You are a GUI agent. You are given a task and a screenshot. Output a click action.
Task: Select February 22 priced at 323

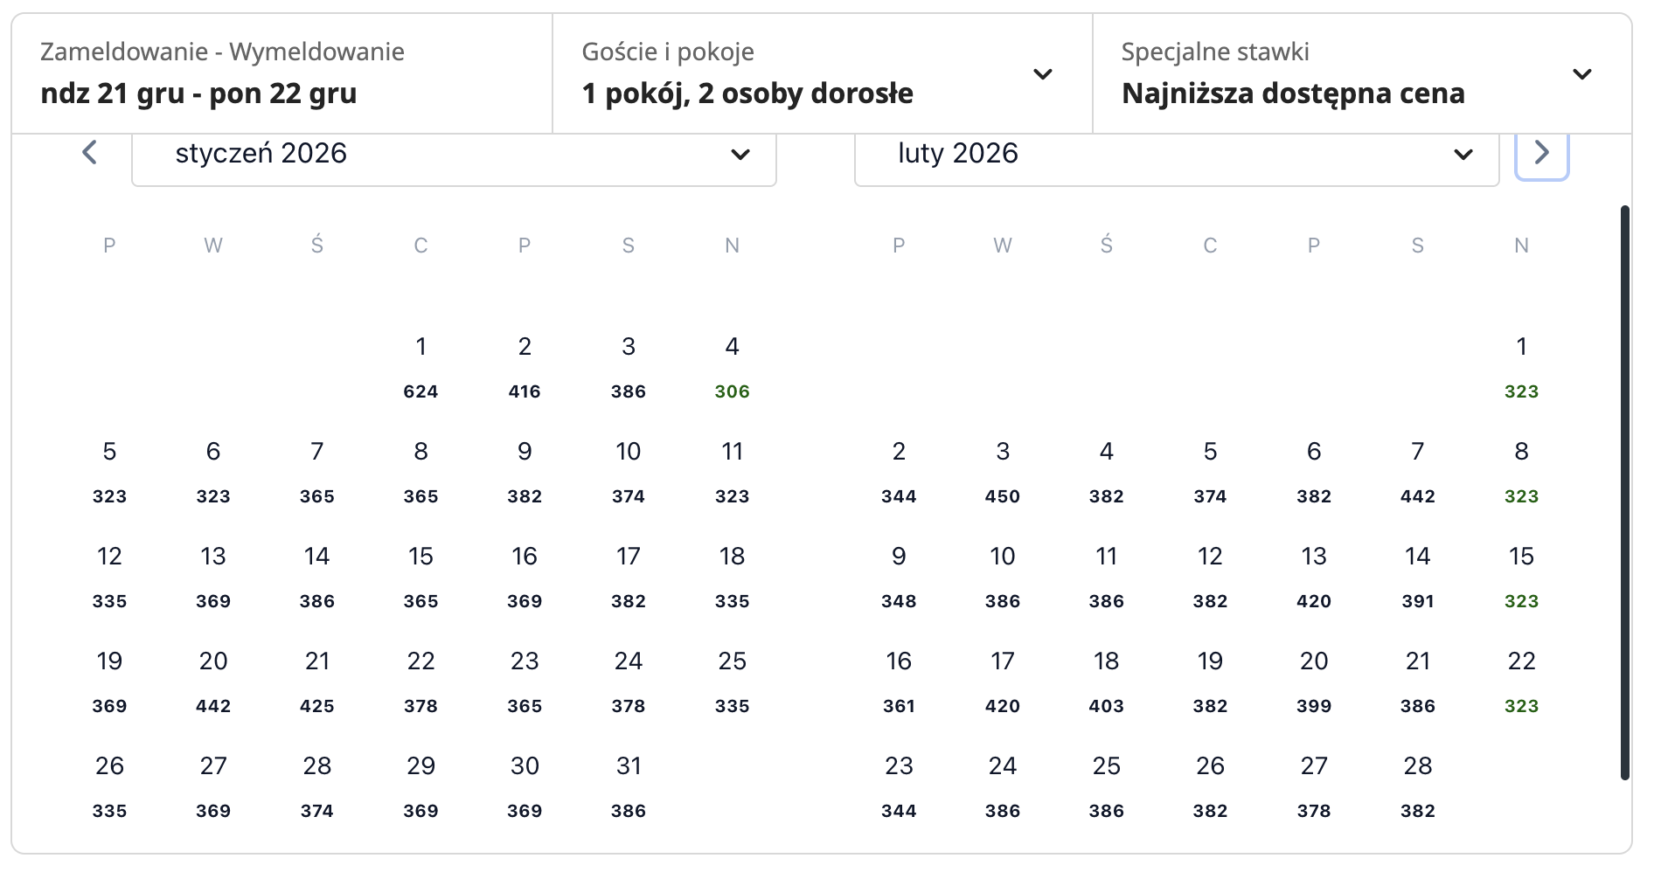point(1521,680)
